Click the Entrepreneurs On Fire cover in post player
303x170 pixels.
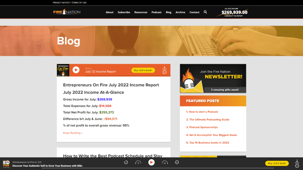tap(63, 70)
